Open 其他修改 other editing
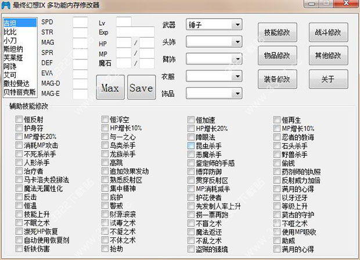The height and width of the screenshot is (260, 360). 328,55
